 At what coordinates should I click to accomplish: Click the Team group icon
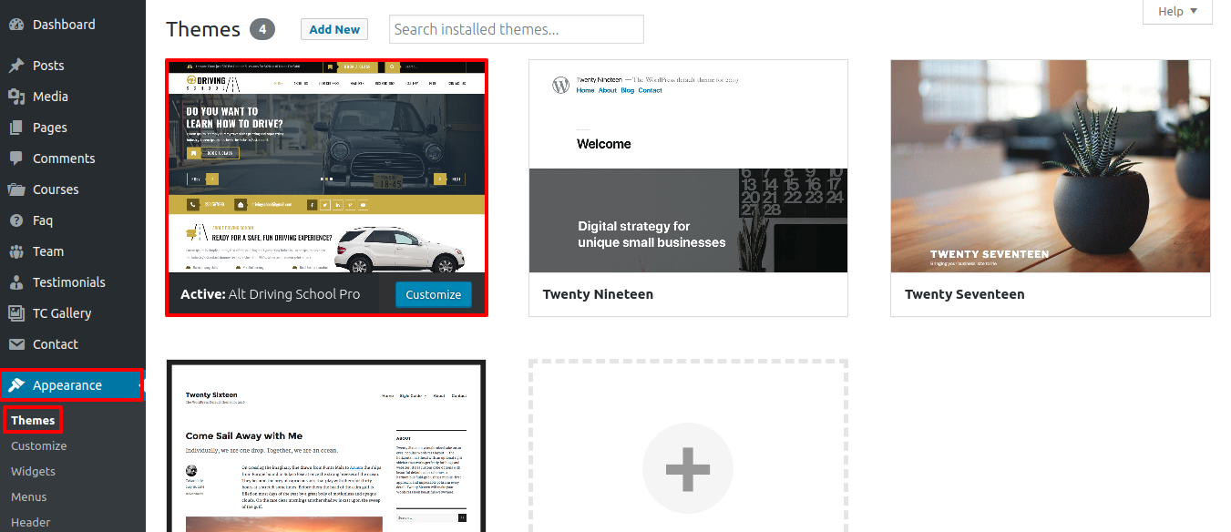[16, 251]
